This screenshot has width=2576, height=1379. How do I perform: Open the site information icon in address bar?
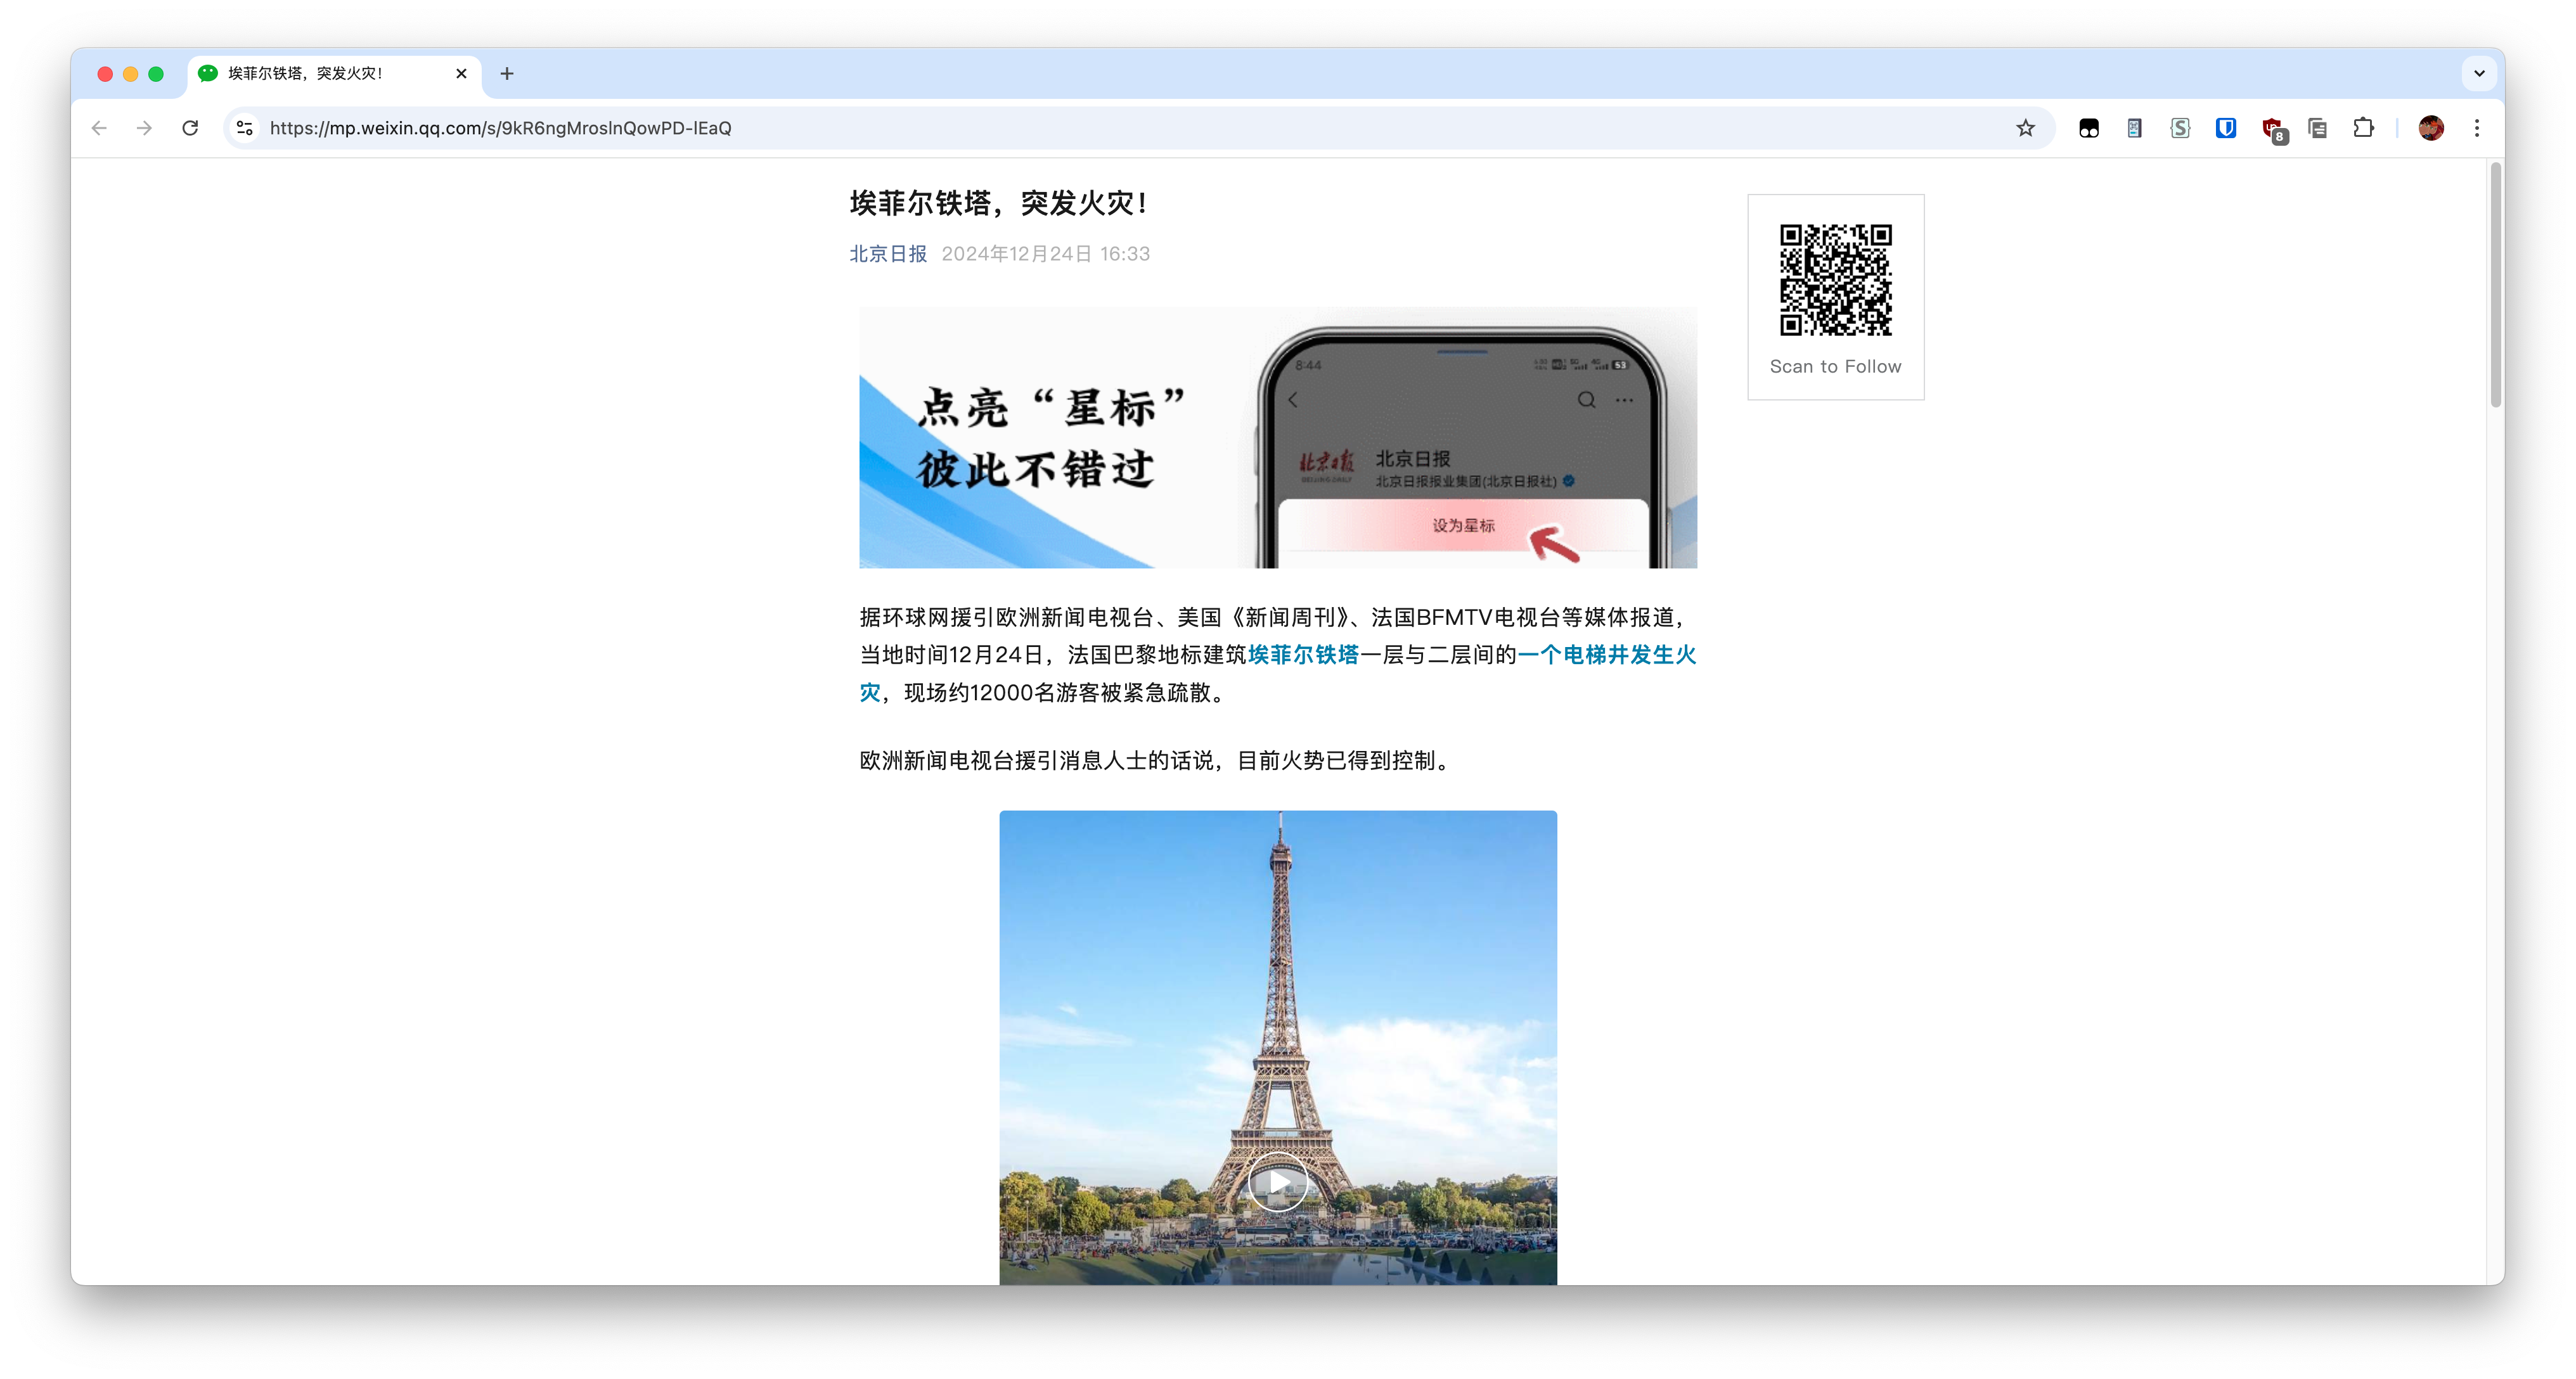pos(243,128)
